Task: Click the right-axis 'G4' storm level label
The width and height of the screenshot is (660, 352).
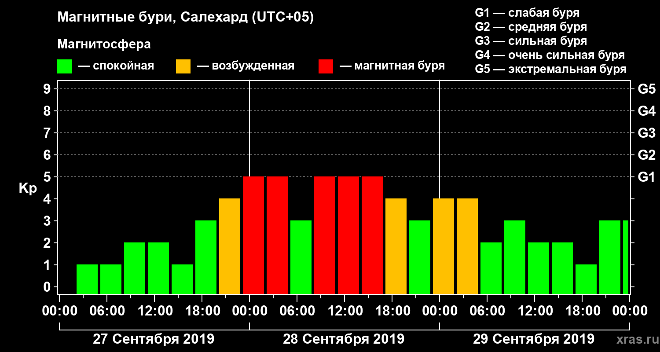Action: tap(646, 111)
